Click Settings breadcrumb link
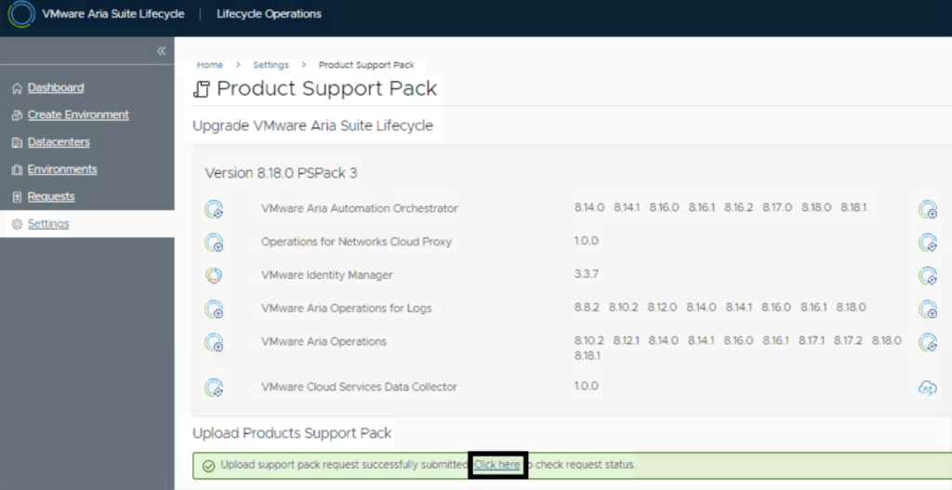The image size is (952, 490). [x=271, y=65]
